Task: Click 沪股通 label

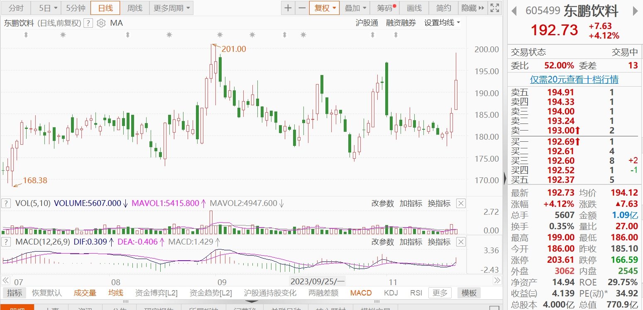Action: pos(367,23)
